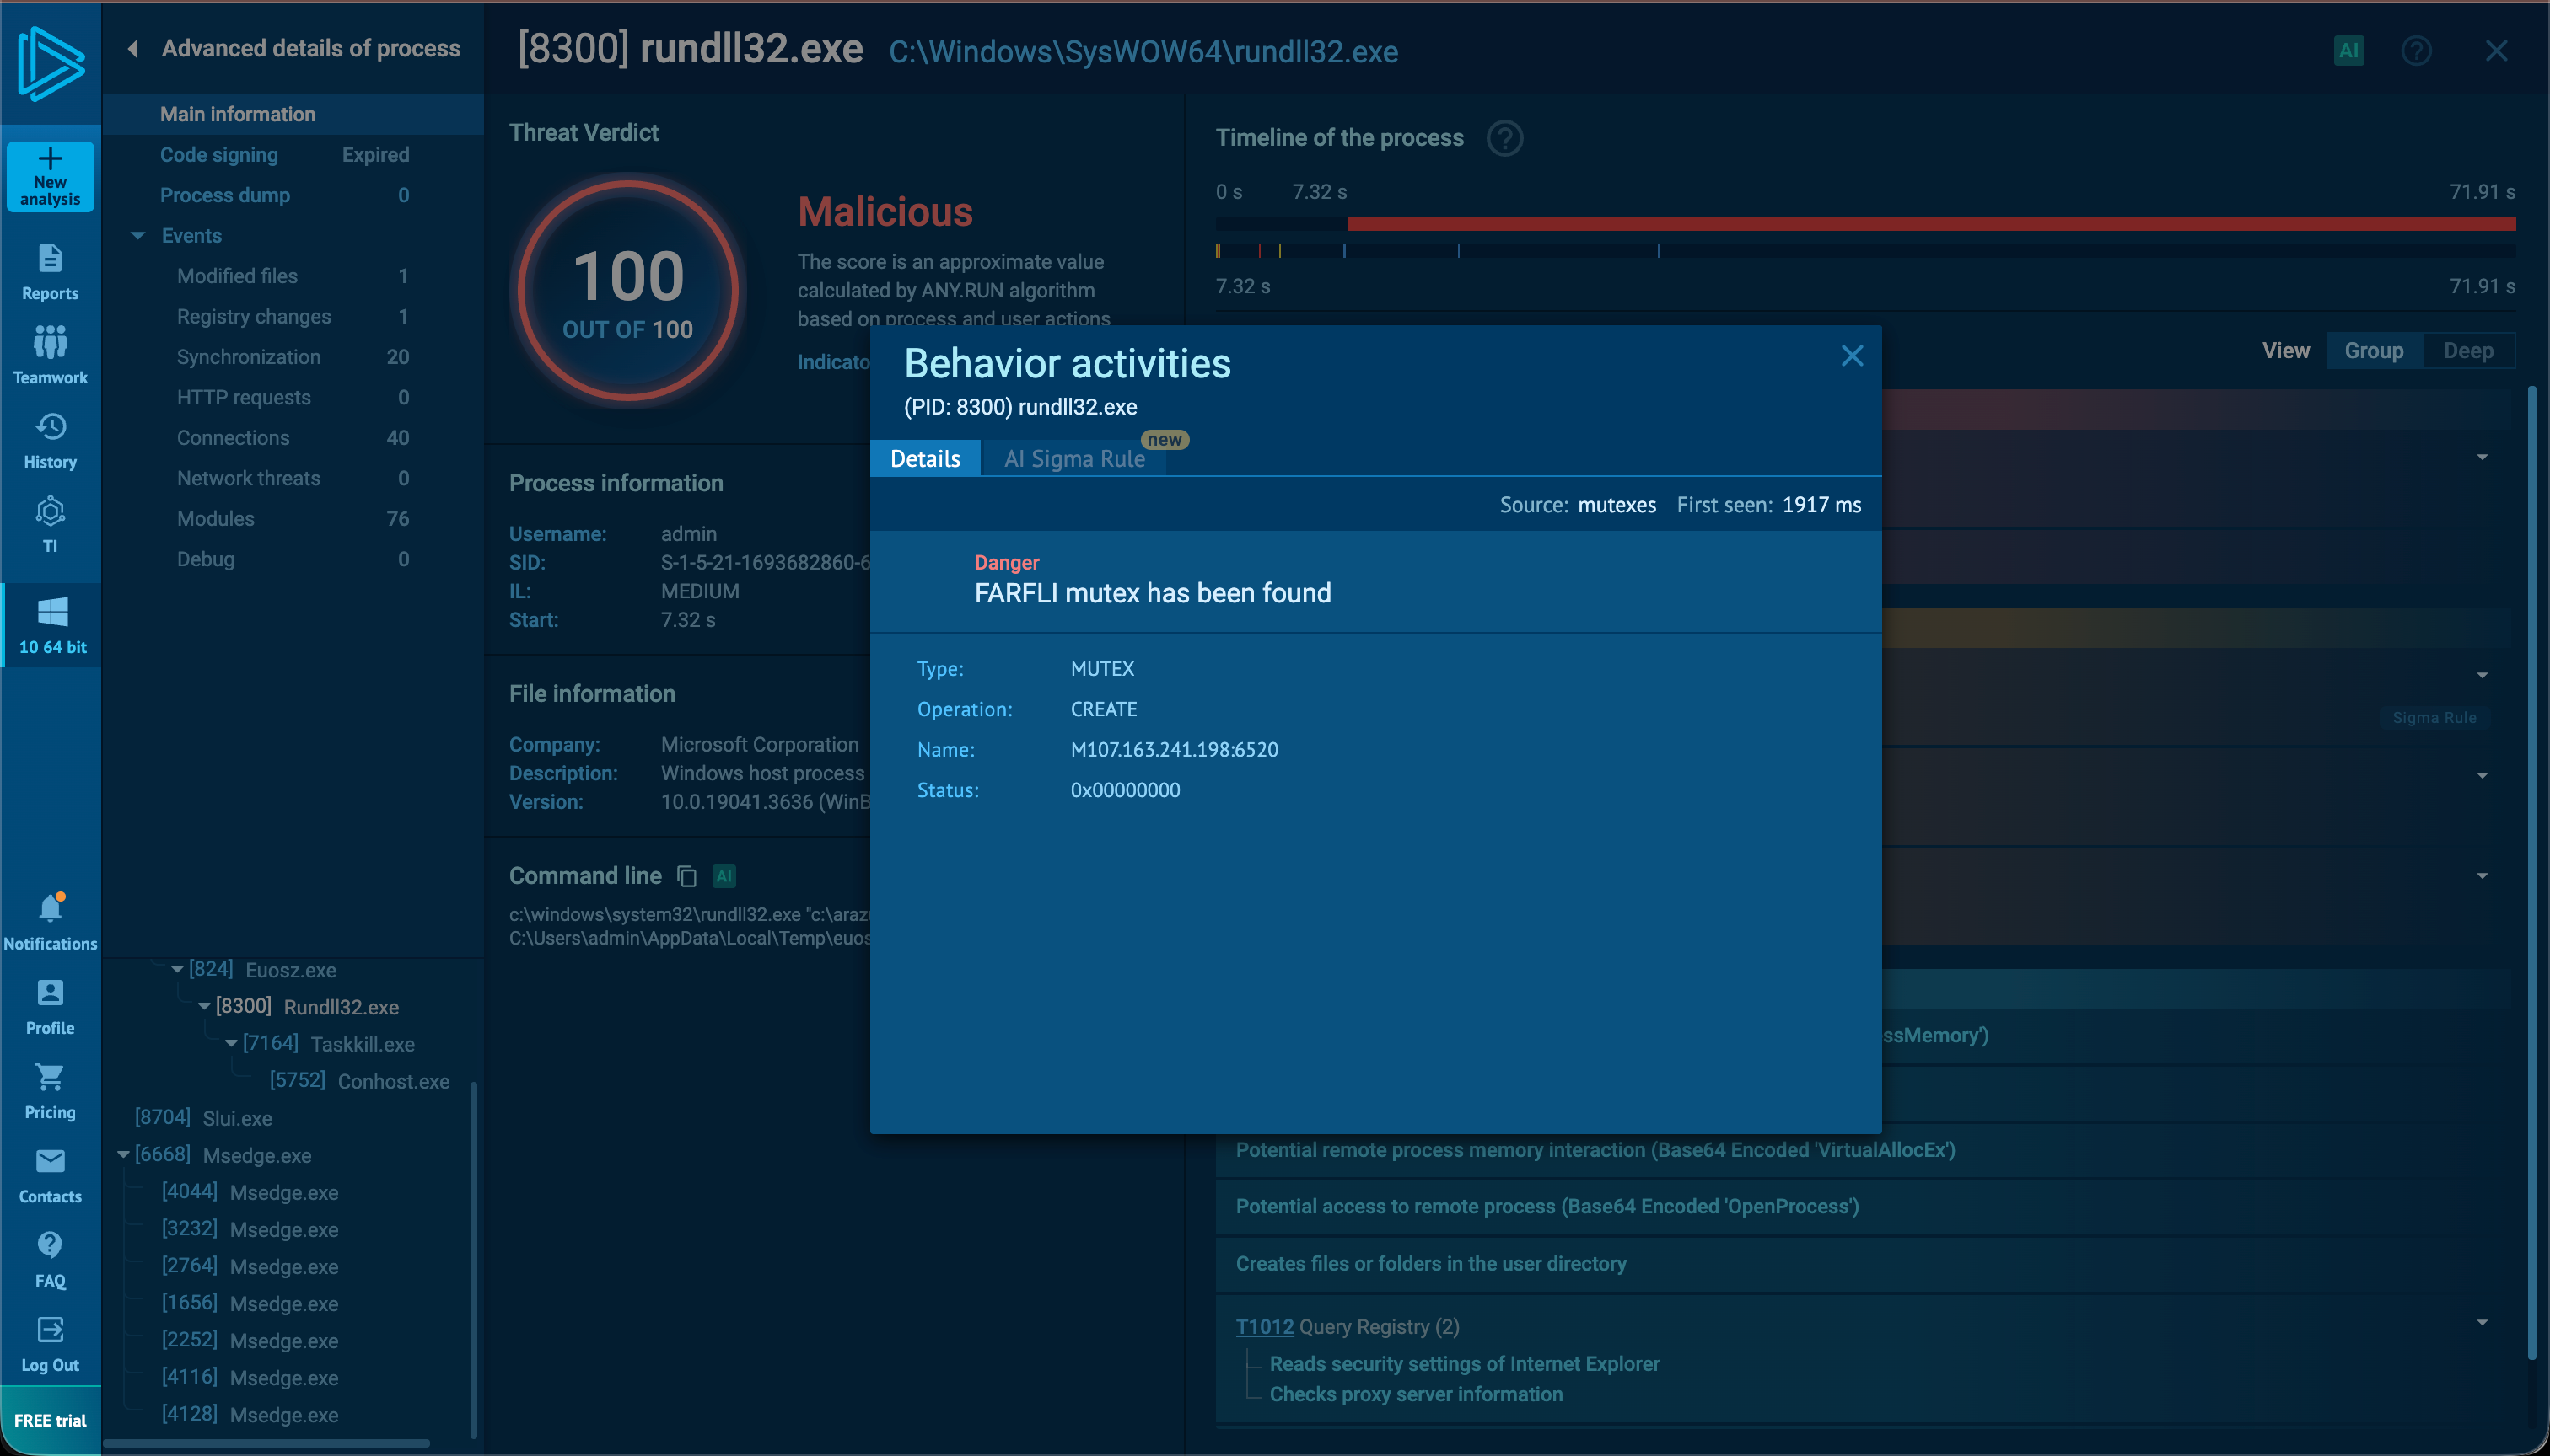Click the New analysis plus icon
The width and height of the screenshot is (2550, 1456).
click(x=50, y=159)
